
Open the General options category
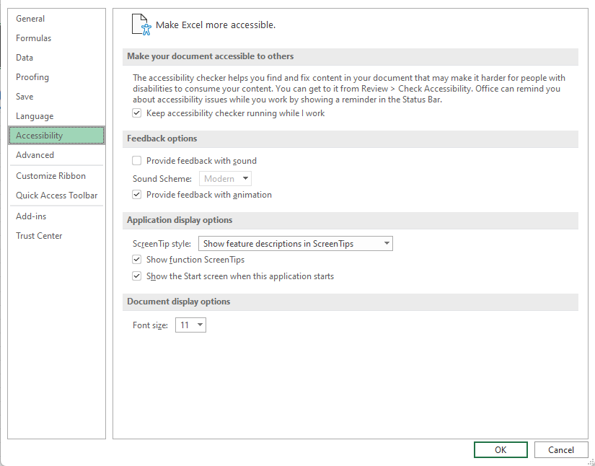pos(56,19)
